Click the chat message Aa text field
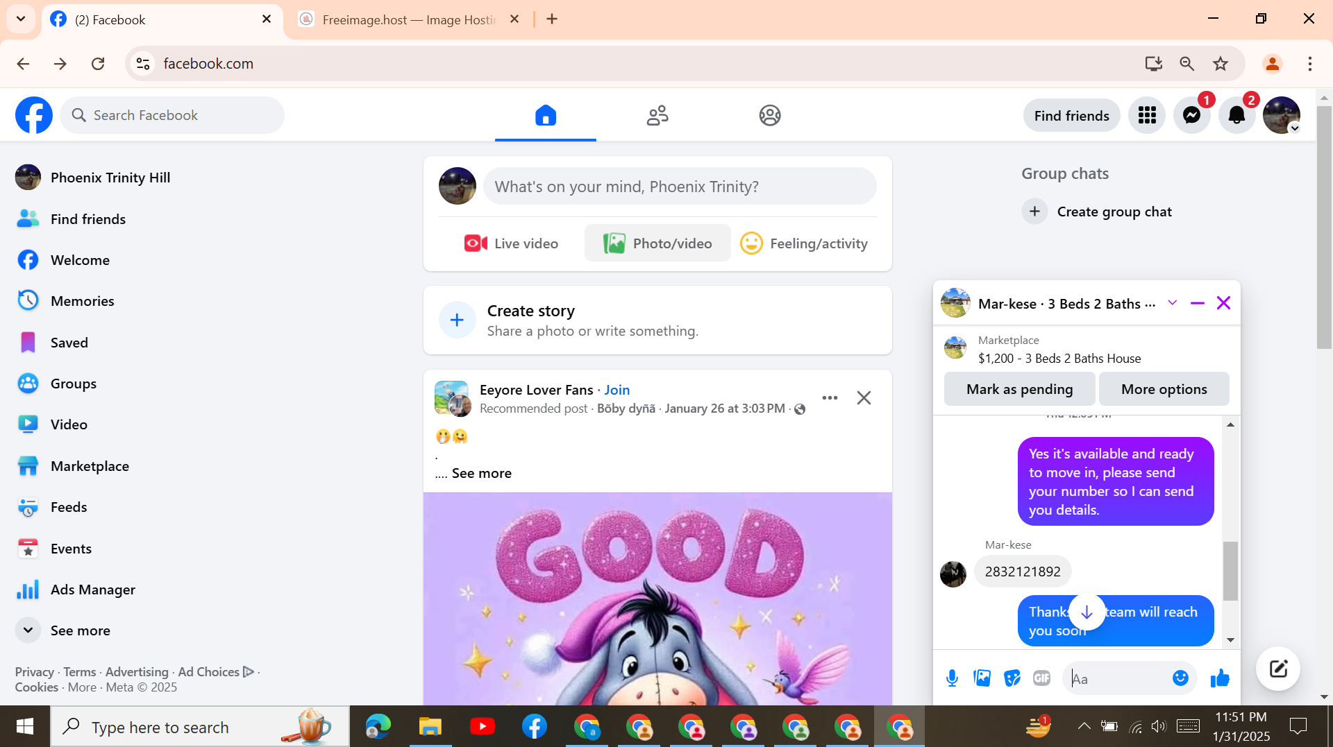 (1116, 678)
